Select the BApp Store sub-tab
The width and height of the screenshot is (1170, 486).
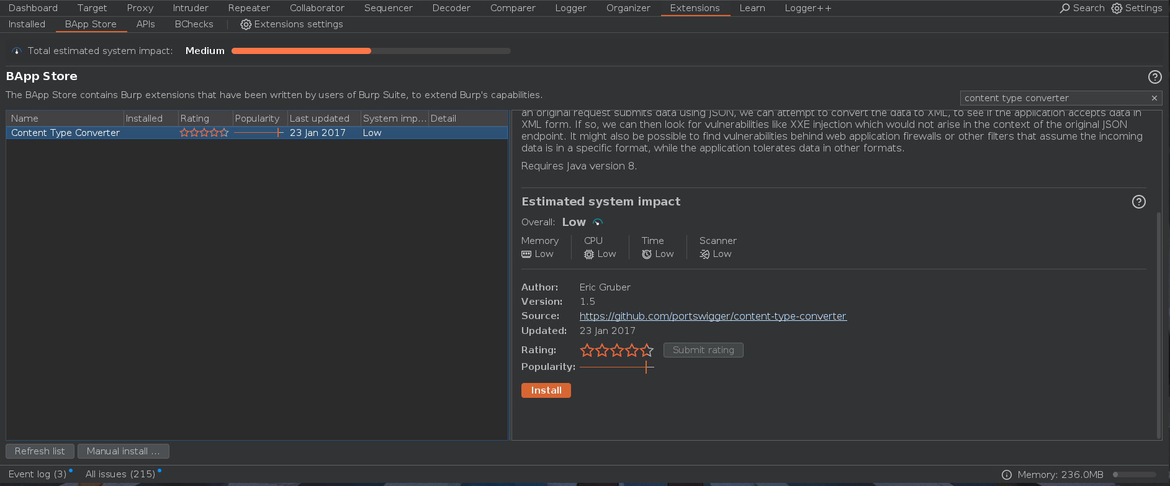[x=91, y=24]
